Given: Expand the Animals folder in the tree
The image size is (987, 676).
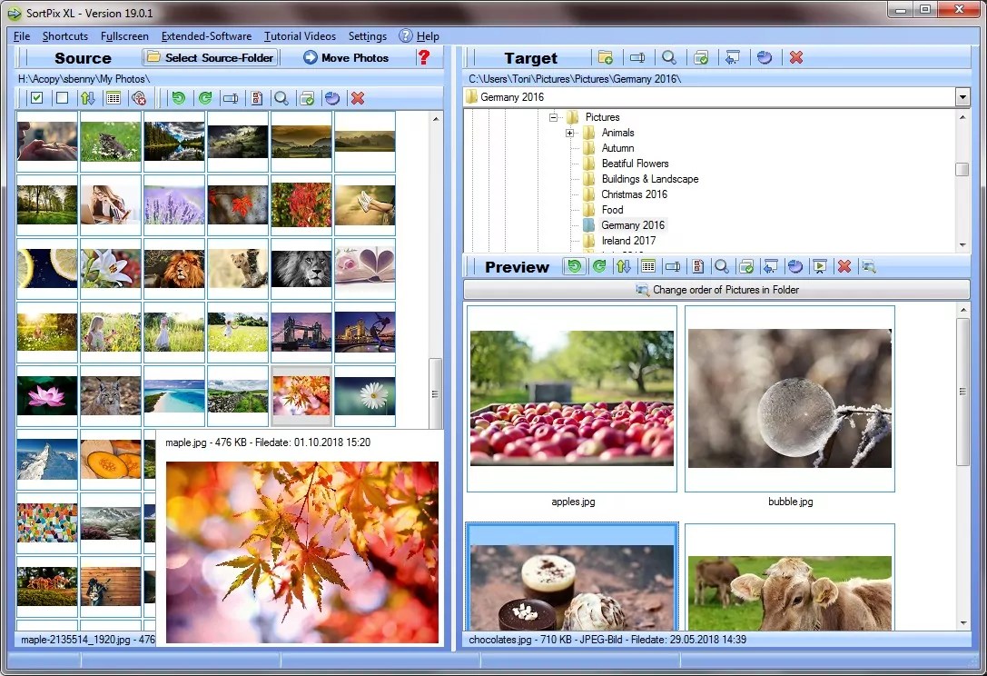Looking at the screenshot, I should coord(570,132).
